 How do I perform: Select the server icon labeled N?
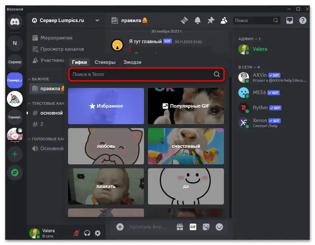[x=15, y=43]
